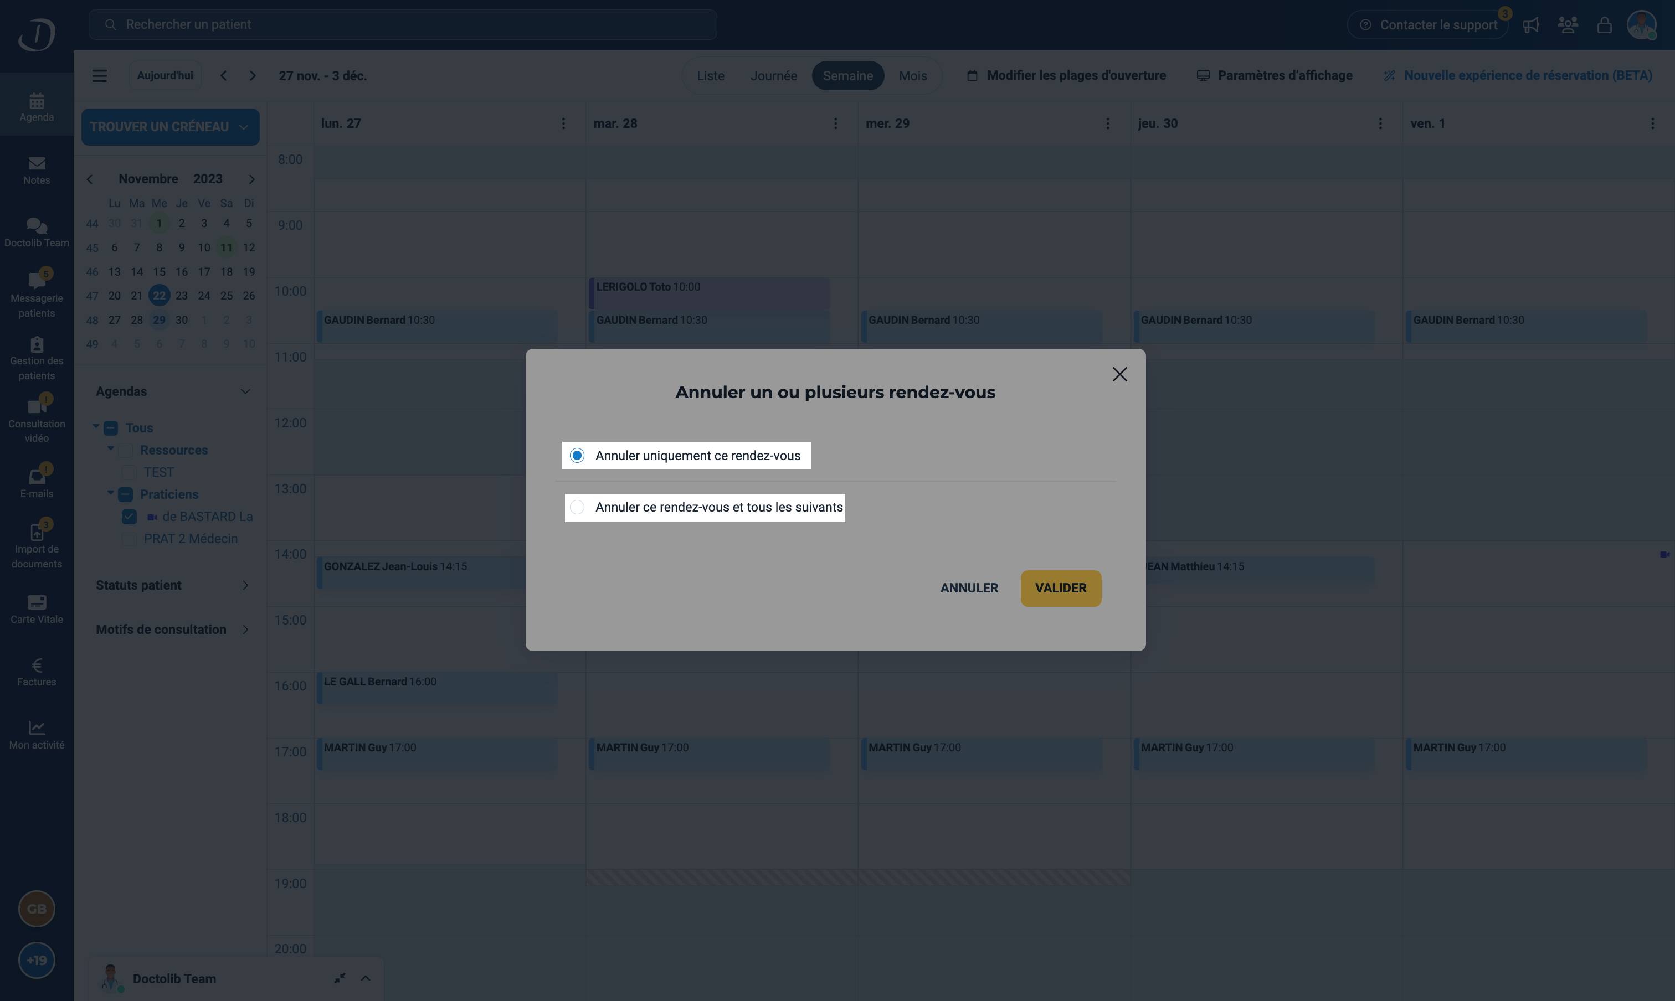This screenshot has height=1001, width=1675.
Task: Collapse the Tous tree arrow
Action: pos(96,426)
